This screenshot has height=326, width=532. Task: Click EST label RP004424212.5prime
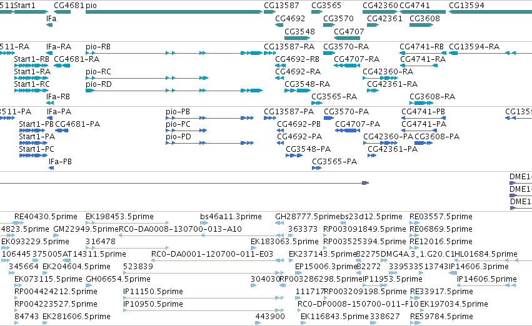click(x=56, y=292)
